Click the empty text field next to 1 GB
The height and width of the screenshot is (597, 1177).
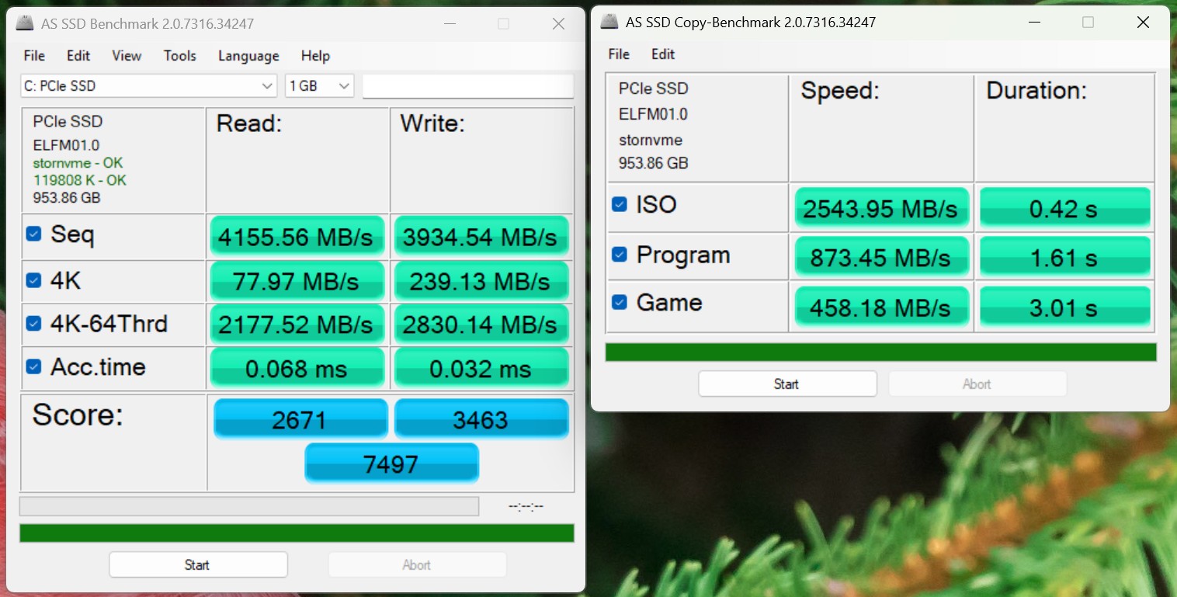tap(467, 86)
